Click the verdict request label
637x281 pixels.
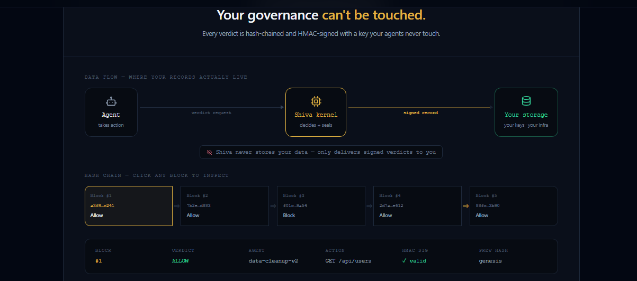pyautogui.click(x=211, y=113)
